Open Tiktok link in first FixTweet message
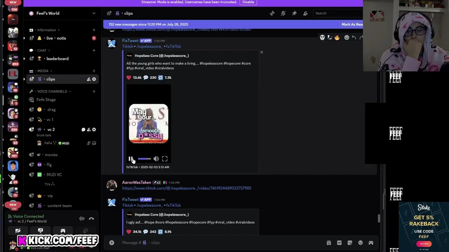 pyautogui.click(x=128, y=47)
